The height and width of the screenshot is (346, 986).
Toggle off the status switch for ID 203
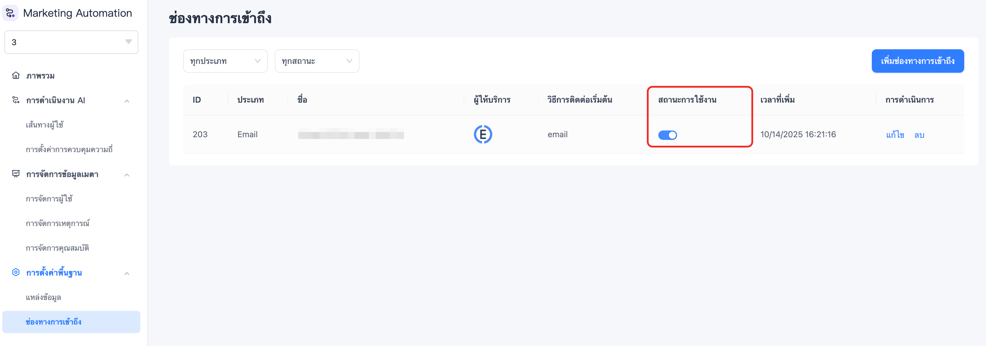tap(667, 135)
